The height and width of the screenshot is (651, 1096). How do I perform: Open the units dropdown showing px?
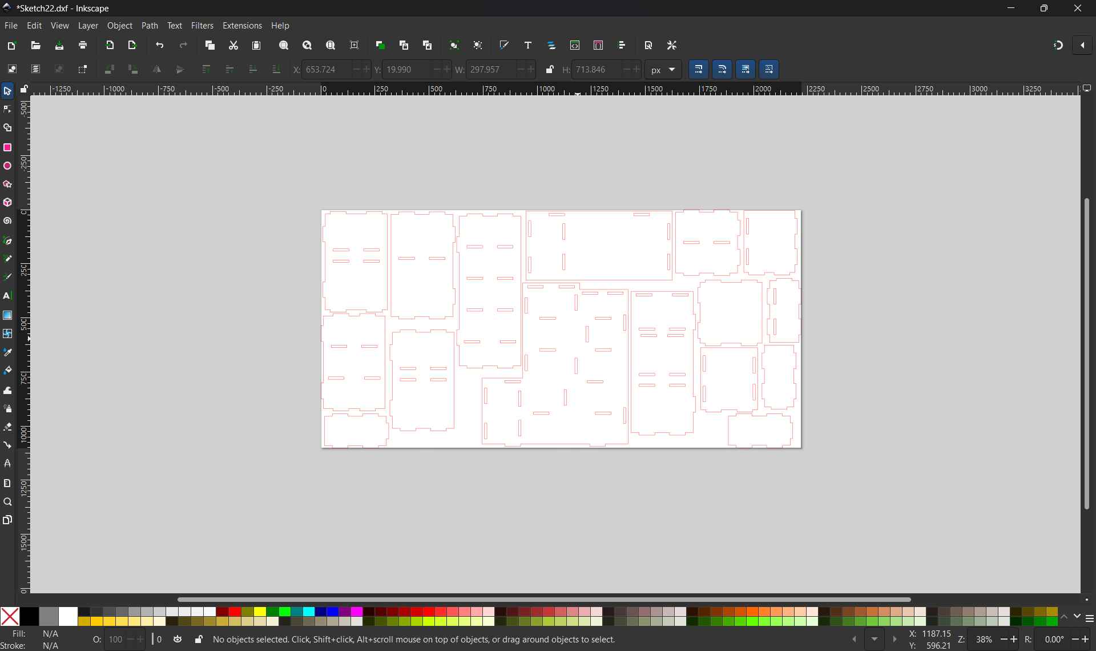click(x=663, y=69)
